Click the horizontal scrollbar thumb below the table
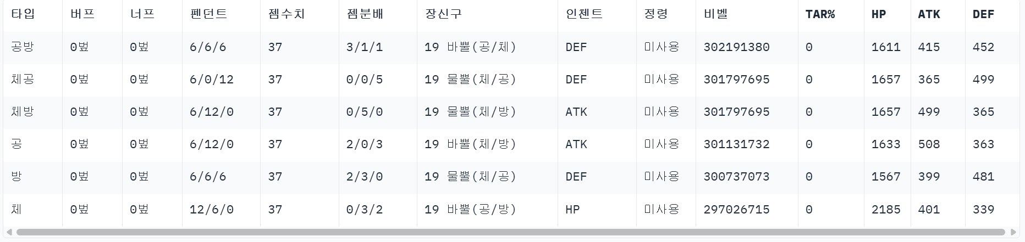The image size is (1025, 242). click(x=510, y=232)
